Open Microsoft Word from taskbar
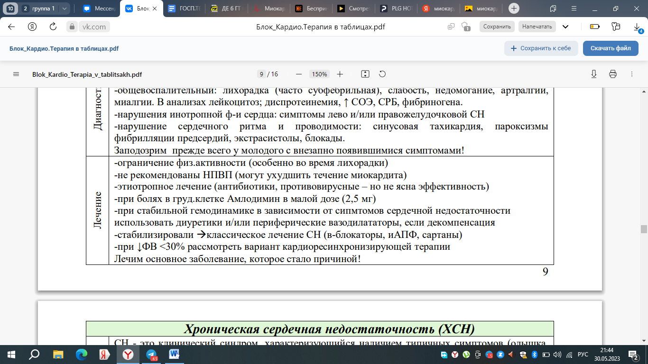 click(x=174, y=355)
